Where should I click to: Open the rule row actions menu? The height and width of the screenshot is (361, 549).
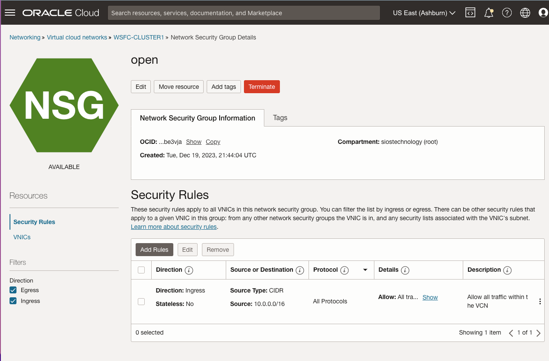pos(540,301)
